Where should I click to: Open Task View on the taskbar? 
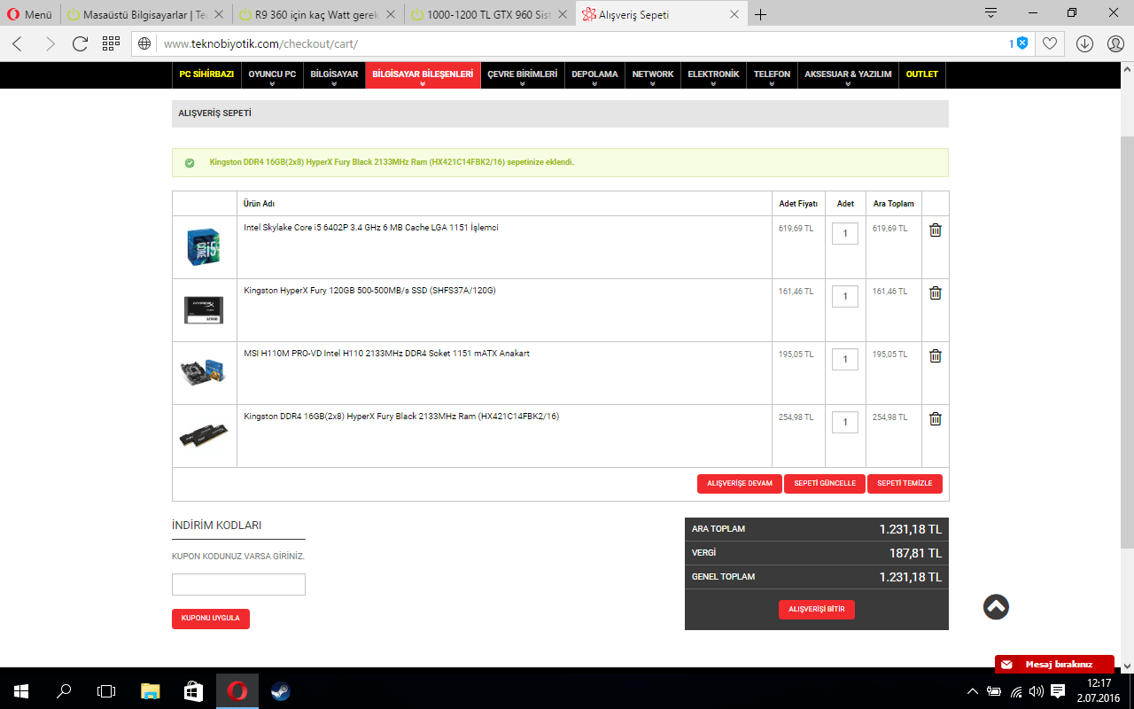(106, 691)
